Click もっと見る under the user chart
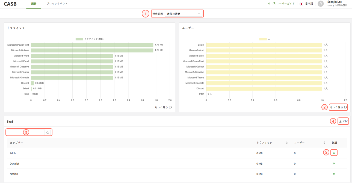Viewport: 352px width, 183px height. 338,107
